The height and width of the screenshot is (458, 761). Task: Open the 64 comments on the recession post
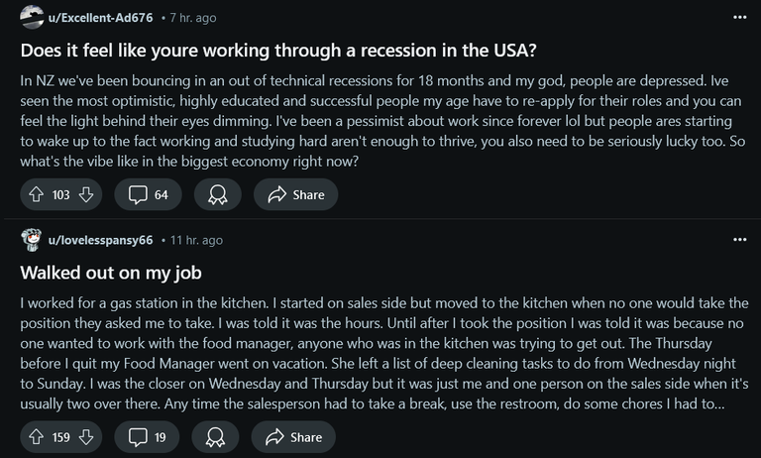[x=148, y=194]
